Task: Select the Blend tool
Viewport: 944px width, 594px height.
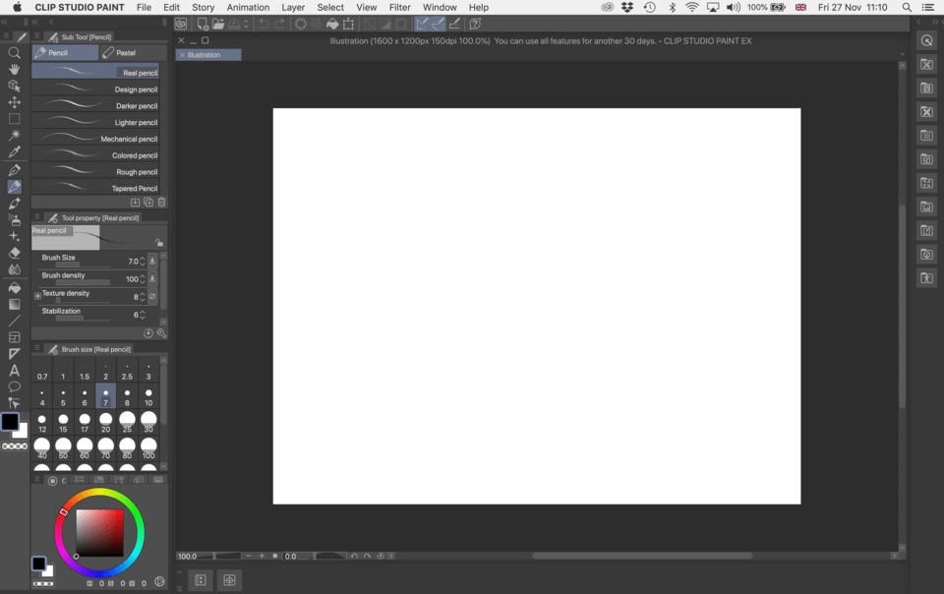Action: 15,269
